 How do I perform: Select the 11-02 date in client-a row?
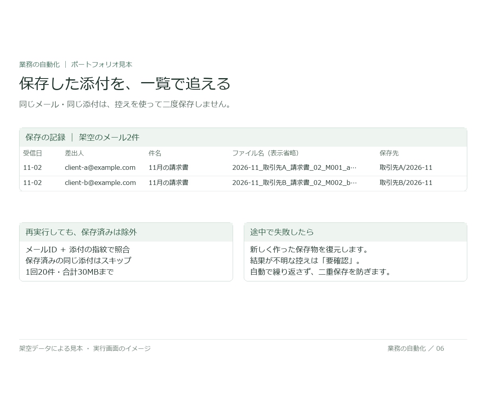click(32, 168)
